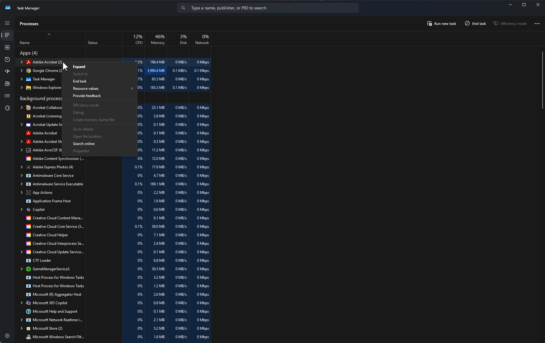Expand the Copilot process row
Viewport: 545px width, 343px height.
22,210
